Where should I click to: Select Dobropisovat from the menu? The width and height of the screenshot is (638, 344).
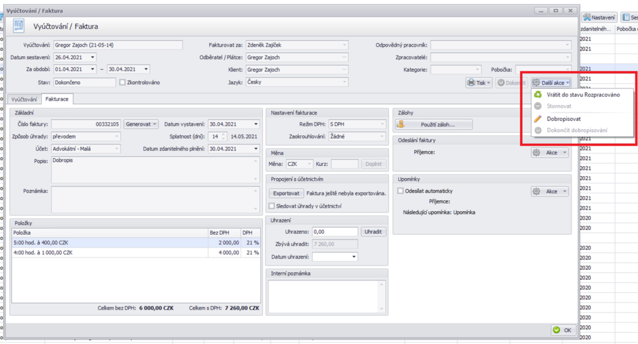pos(564,118)
